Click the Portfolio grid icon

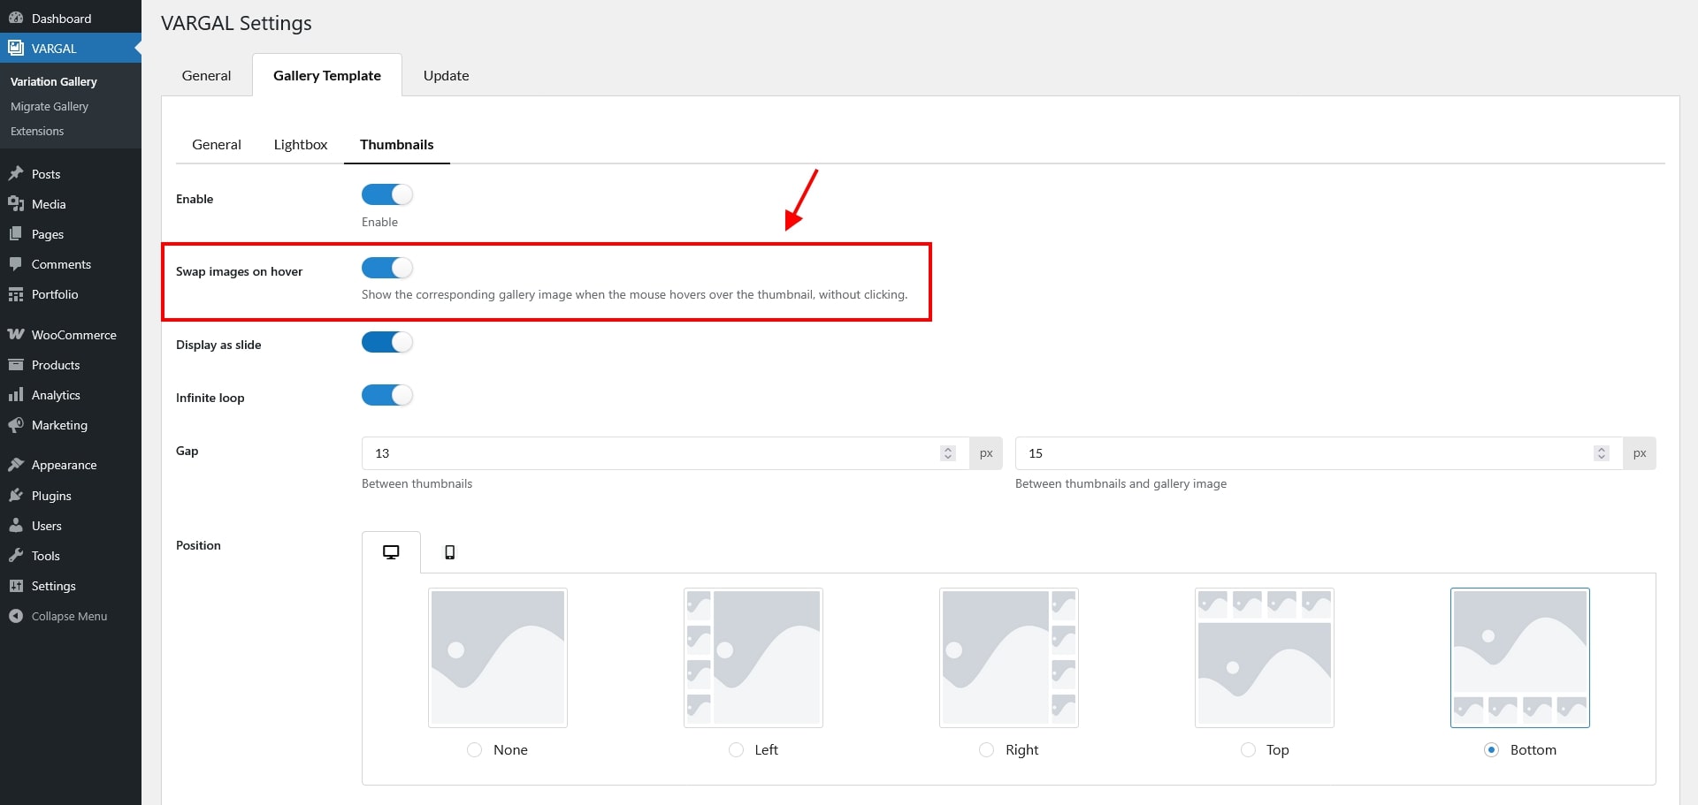pyautogui.click(x=16, y=294)
